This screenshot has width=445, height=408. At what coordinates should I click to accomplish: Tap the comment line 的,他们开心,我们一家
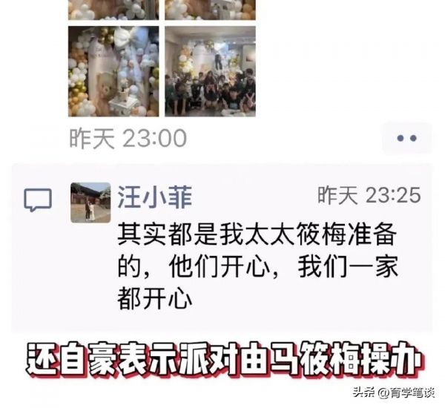(257, 266)
